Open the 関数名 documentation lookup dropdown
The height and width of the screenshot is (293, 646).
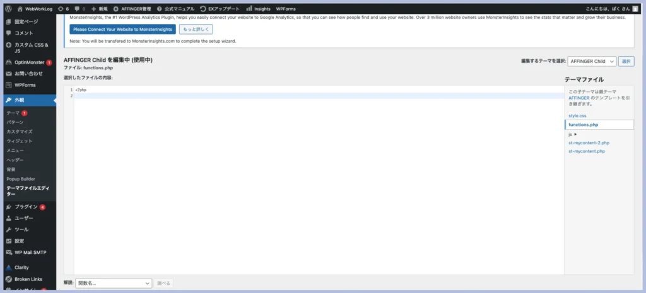[114, 284]
